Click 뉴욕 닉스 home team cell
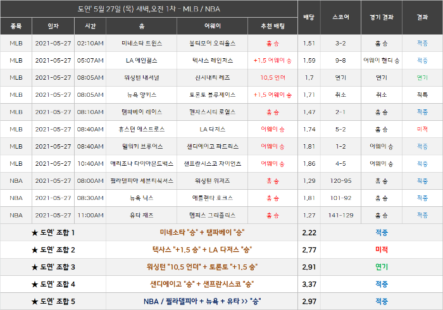The height and width of the screenshot is (310, 443). tap(142, 198)
